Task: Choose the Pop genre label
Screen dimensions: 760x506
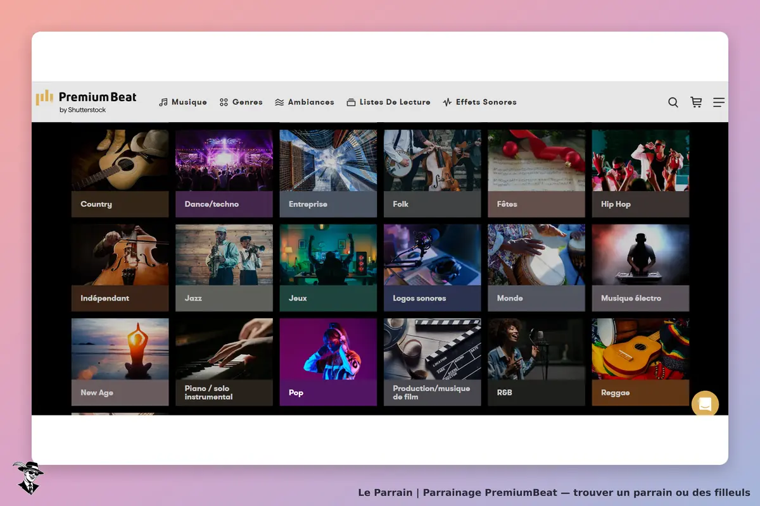Action: click(x=296, y=393)
